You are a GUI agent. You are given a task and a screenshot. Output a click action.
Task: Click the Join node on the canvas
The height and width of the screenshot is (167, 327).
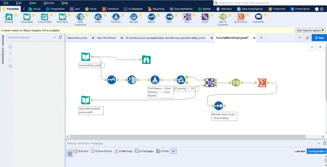(210, 82)
